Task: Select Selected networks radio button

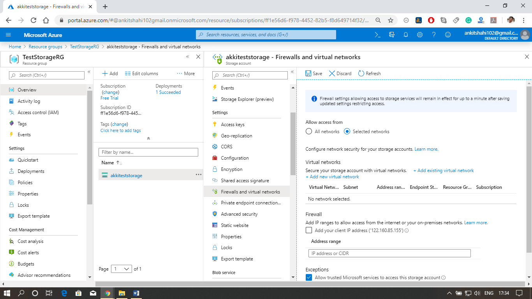Action: click(347, 132)
